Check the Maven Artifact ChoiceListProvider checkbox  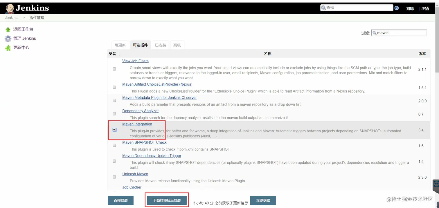click(114, 87)
